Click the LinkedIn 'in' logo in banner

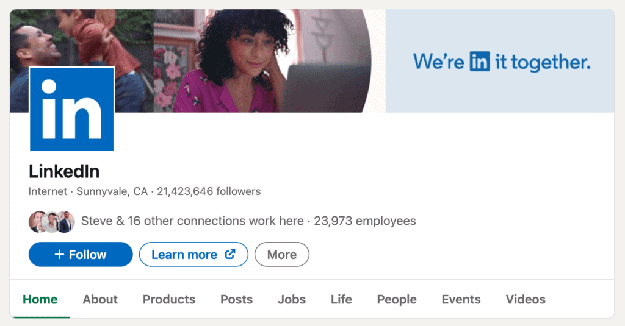tap(479, 62)
